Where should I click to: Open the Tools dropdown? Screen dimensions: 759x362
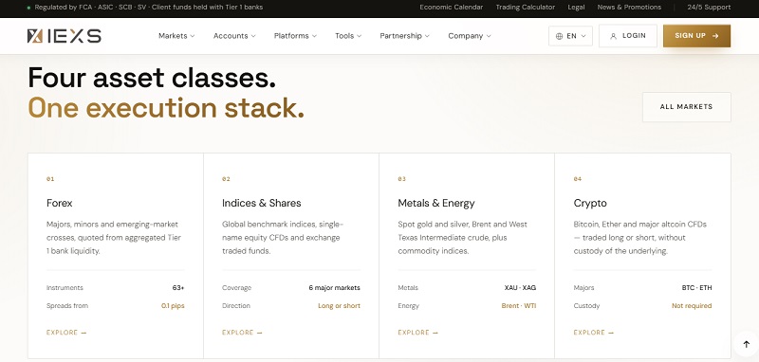click(348, 36)
